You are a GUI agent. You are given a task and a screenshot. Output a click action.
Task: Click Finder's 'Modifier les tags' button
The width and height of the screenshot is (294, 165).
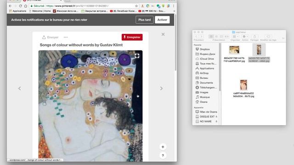(268, 37)
